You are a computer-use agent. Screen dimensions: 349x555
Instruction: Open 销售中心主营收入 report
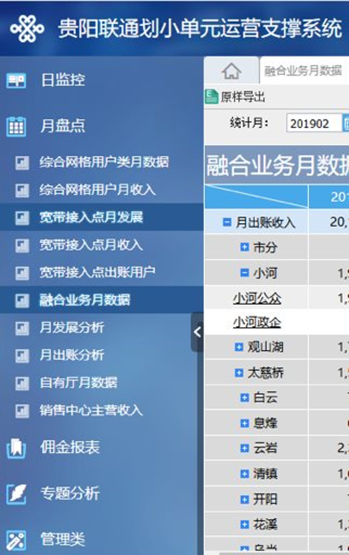(x=91, y=410)
